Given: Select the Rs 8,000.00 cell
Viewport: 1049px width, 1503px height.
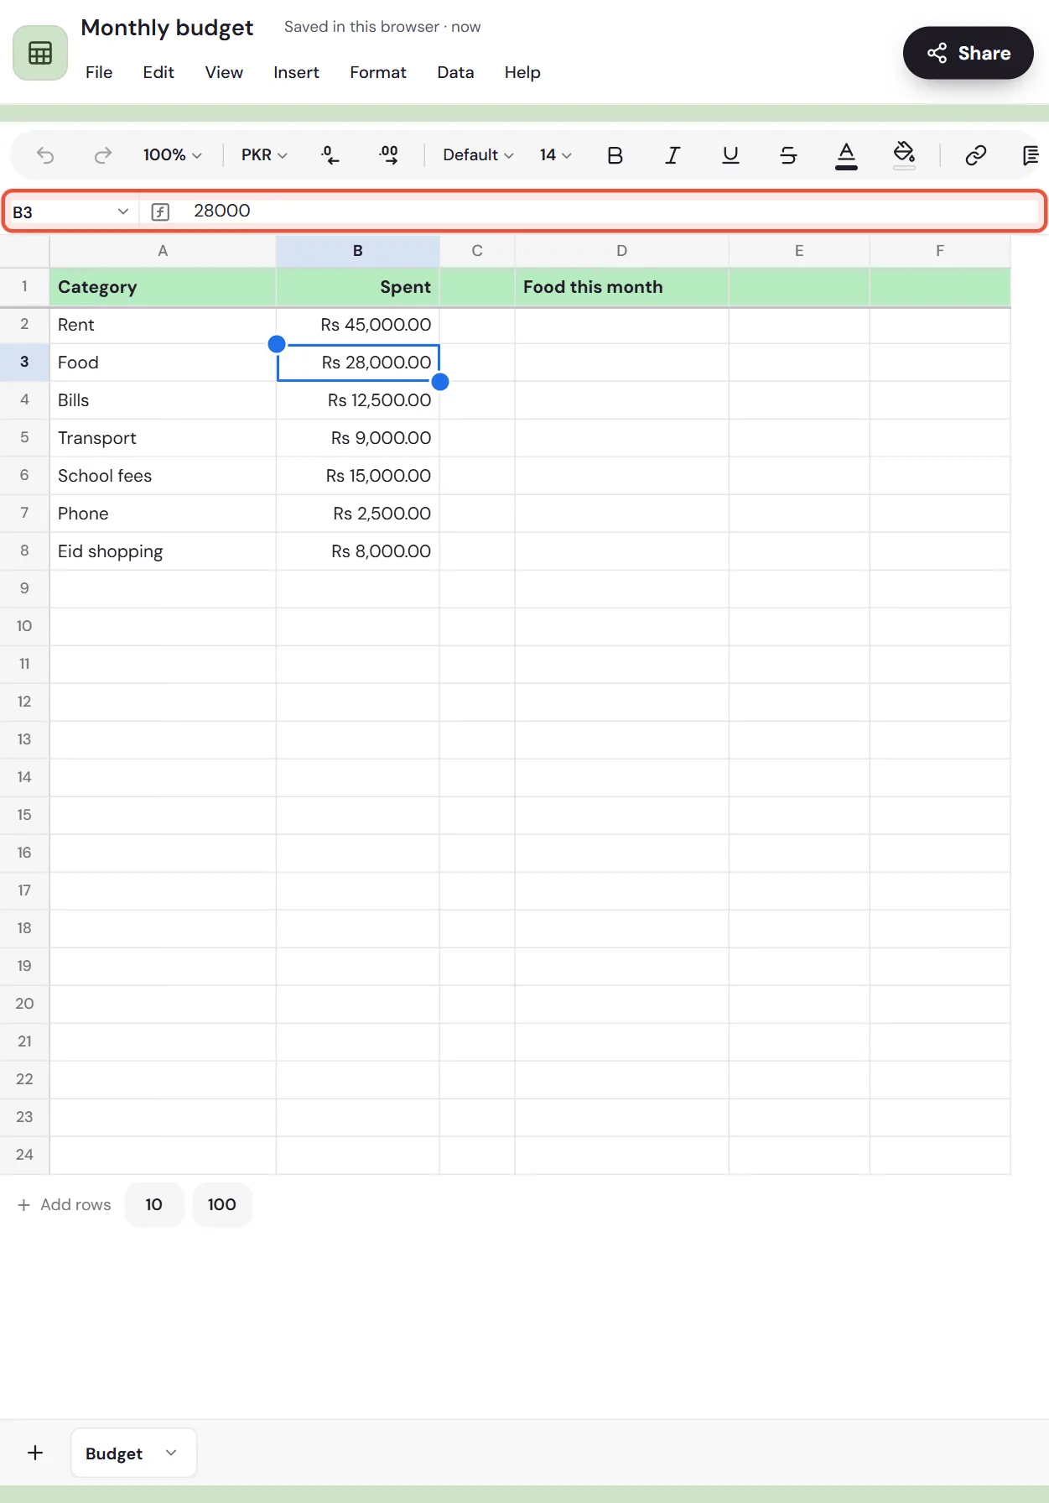Looking at the screenshot, I should pos(358,551).
